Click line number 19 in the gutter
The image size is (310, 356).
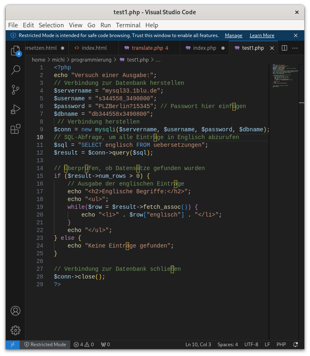tap(40, 207)
